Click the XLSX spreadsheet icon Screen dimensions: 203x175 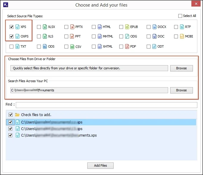pyautogui.click(x=45, y=27)
